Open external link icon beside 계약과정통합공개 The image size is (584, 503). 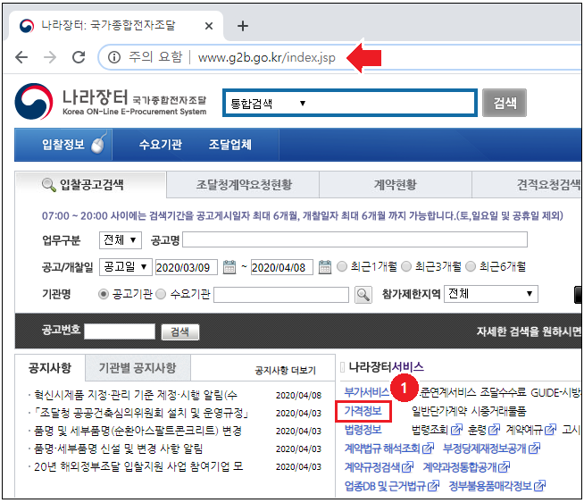tap(504, 466)
